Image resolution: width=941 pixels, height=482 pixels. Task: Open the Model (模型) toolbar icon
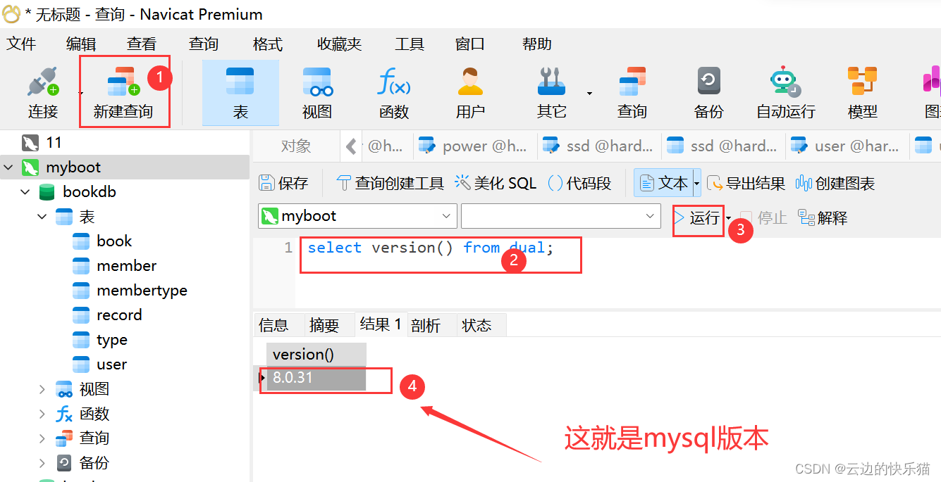(862, 93)
